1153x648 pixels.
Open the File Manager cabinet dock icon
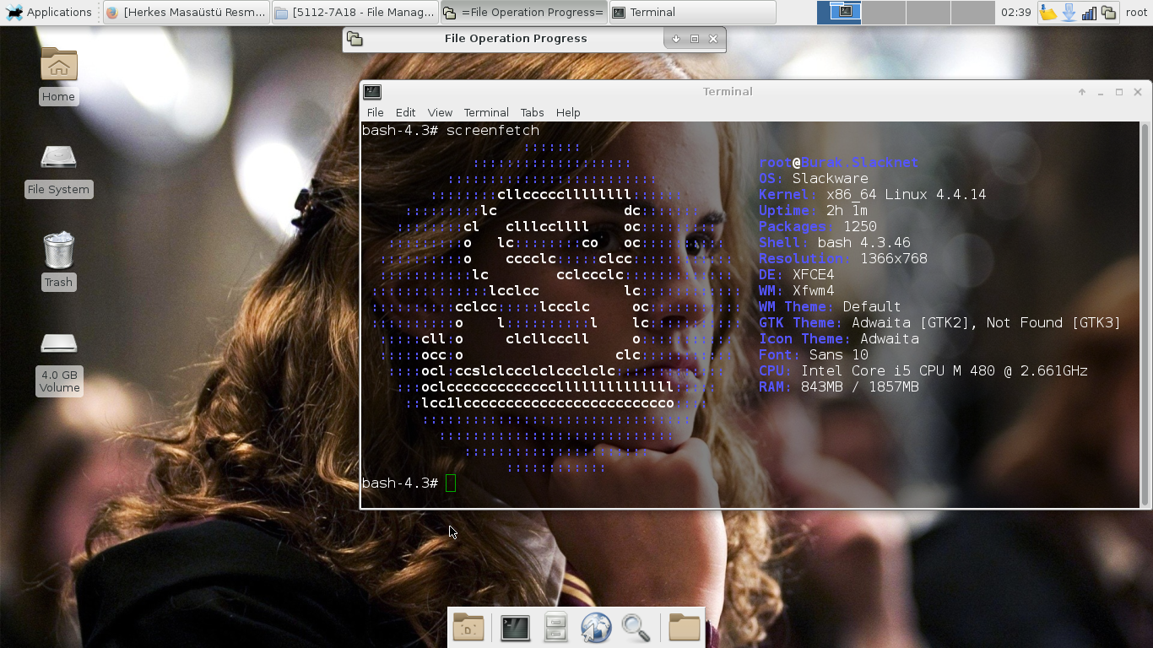pos(555,628)
